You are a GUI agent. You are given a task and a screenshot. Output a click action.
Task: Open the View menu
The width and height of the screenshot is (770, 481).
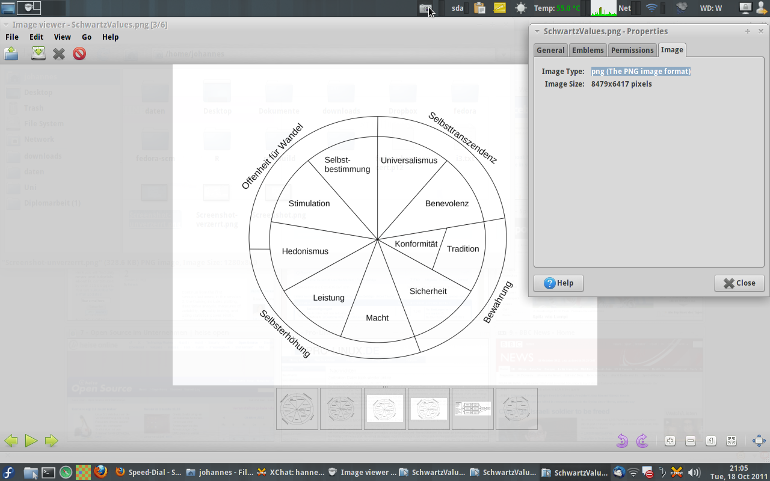click(x=62, y=37)
